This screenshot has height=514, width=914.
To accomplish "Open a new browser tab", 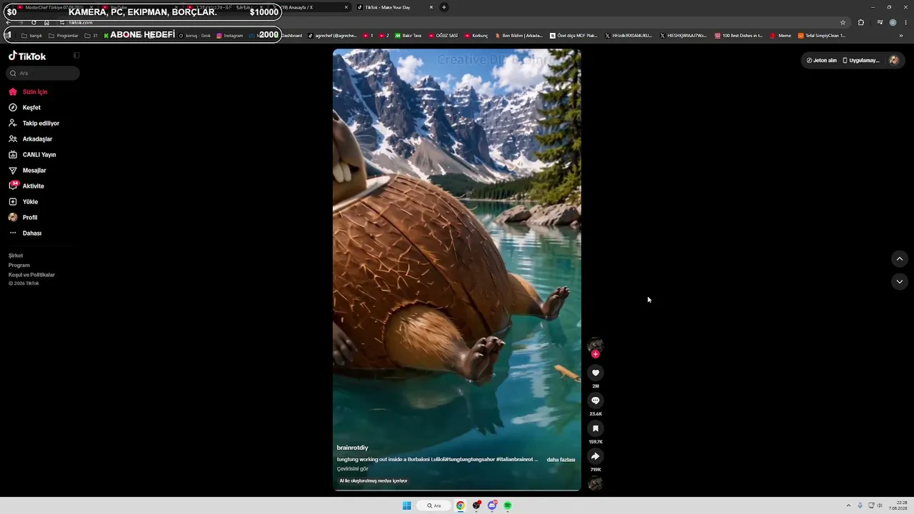I will coord(444,7).
